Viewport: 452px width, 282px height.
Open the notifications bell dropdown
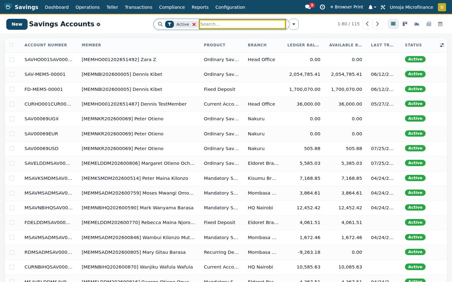pos(372,7)
